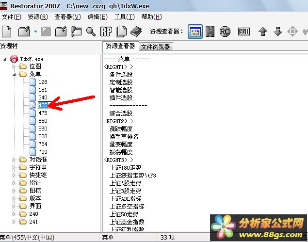Switch to Hex view mode (H icon)
Screen dimensions: 308x242
pos(210,32)
